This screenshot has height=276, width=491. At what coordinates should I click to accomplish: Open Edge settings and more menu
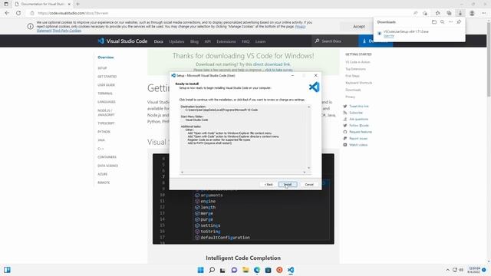[483, 13]
